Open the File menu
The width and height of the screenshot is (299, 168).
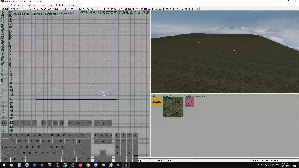2,5
